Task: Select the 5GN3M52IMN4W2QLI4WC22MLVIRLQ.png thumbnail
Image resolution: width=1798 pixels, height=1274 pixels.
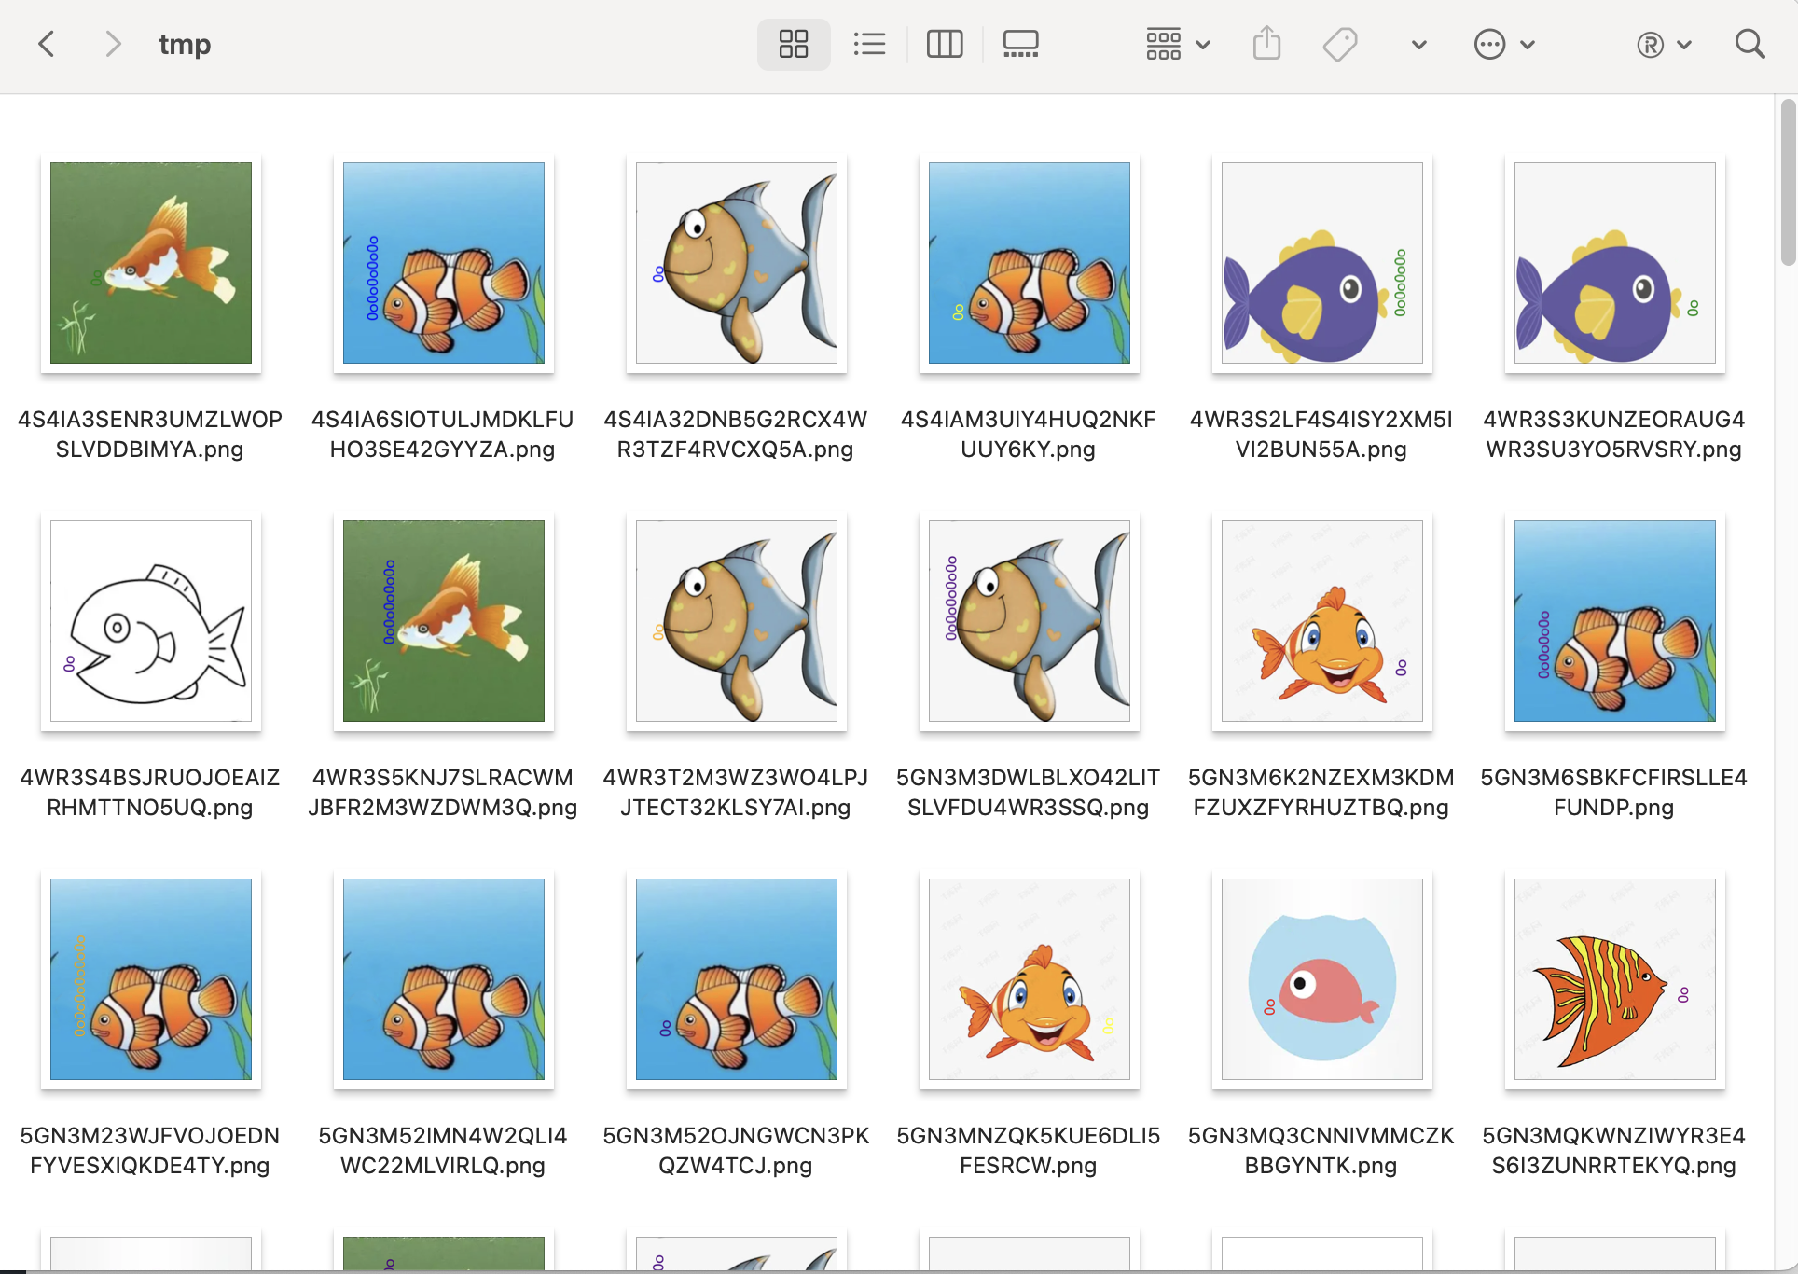Action: 444,979
